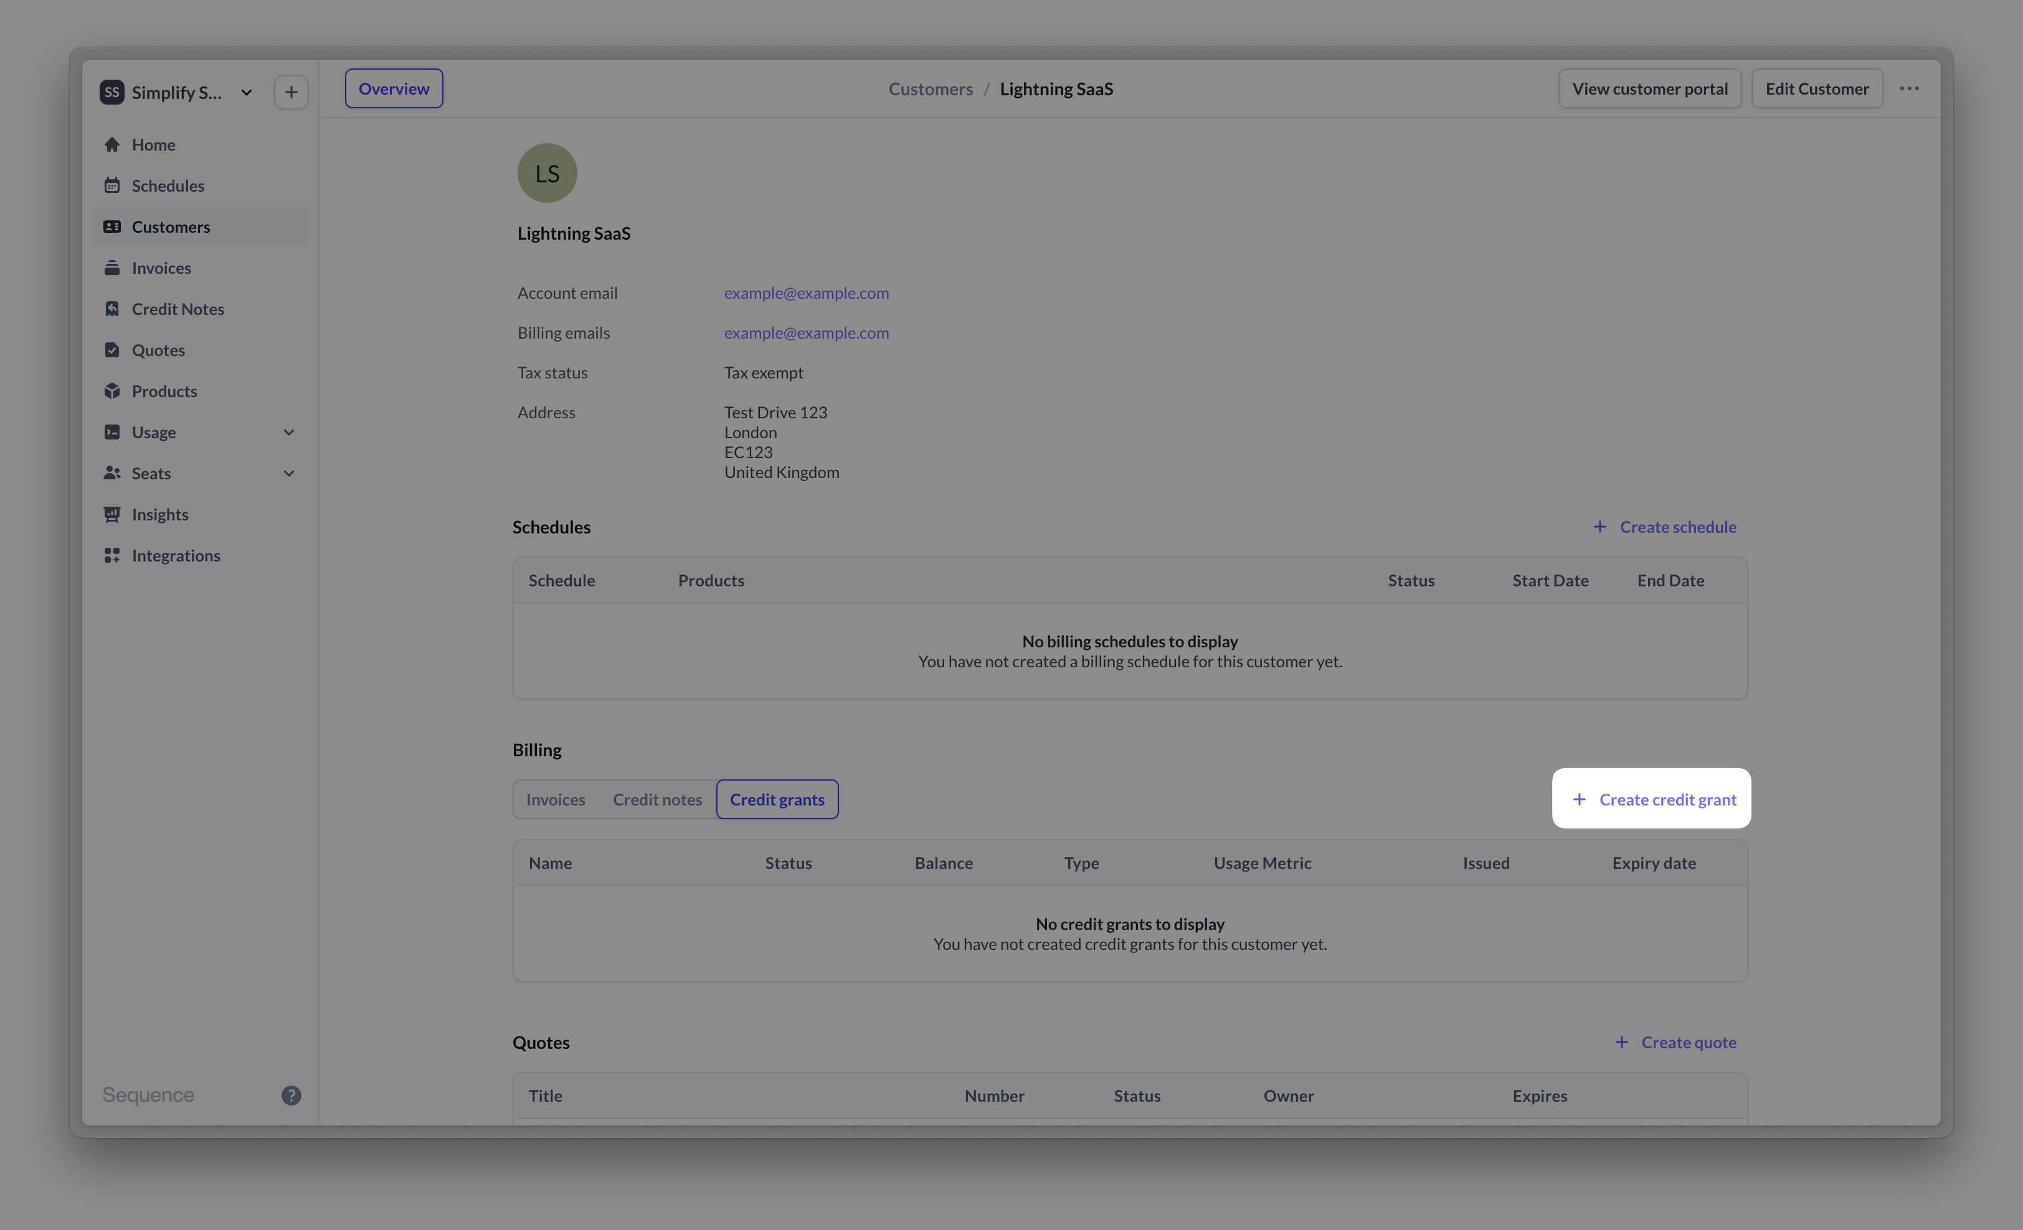Click the Number column header in Quotes
This screenshot has width=2023, height=1230.
click(x=994, y=1096)
